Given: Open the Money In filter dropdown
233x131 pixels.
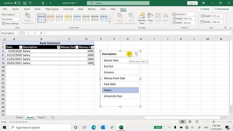Looking at the screenshot, I should (x=92, y=47).
